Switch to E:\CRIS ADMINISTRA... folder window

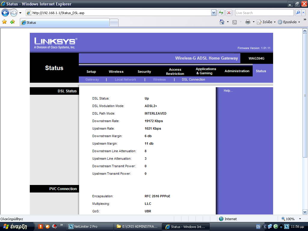click(138, 227)
